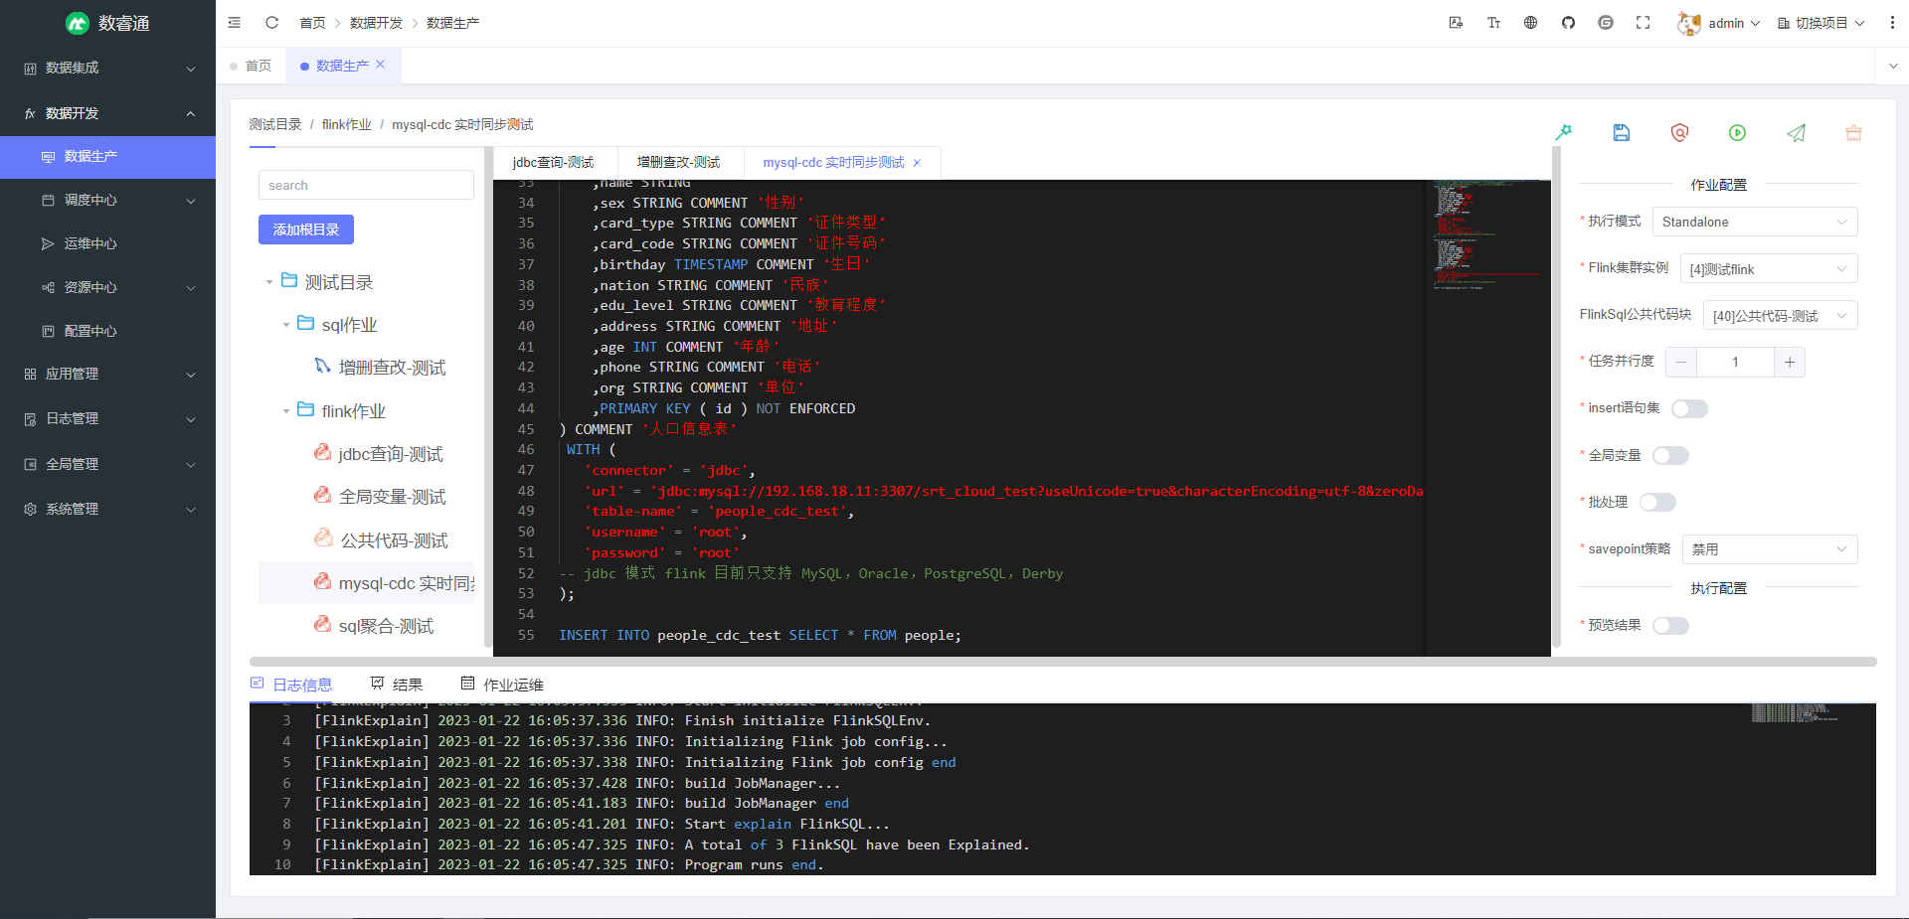Close the 数据生产 page tab

coord(381,65)
